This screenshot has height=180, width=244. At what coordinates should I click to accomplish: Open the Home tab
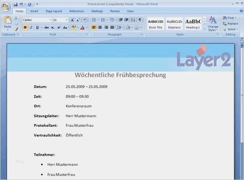point(19,11)
